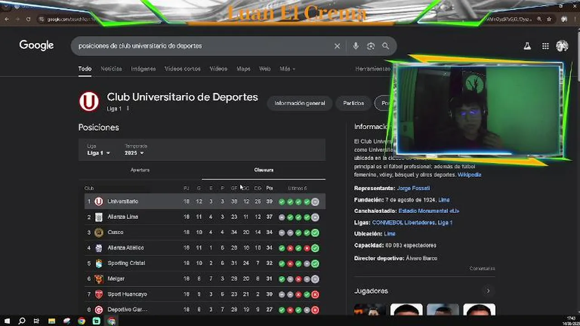Open the Videos search tab
The height and width of the screenshot is (326, 580).
(218, 69)
